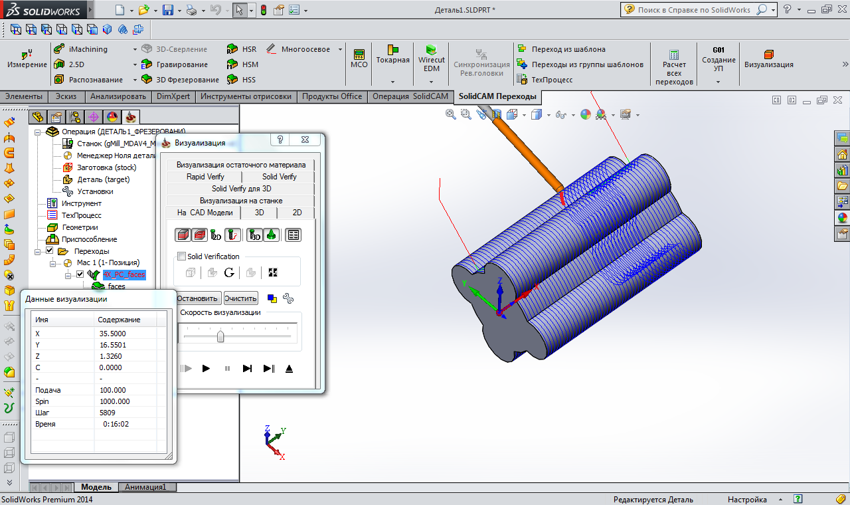Switch to the Эскиз tab

point(66,96)
